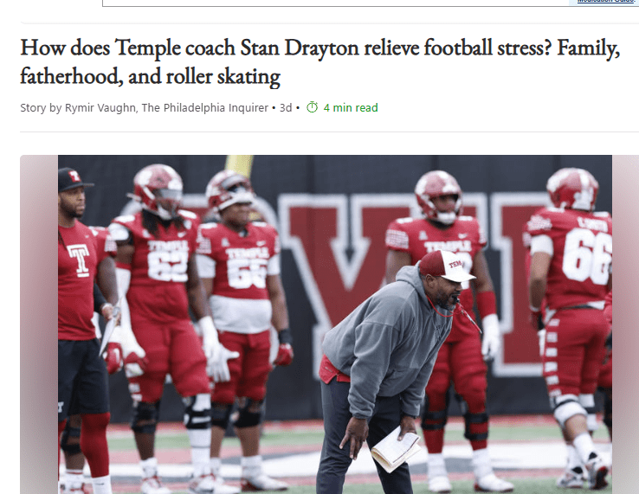The height and width of the screenshot is (494, 639).
Task: Click the red whistle lanyard on coach
Action: pyautogui.click(x=452, y=308)
